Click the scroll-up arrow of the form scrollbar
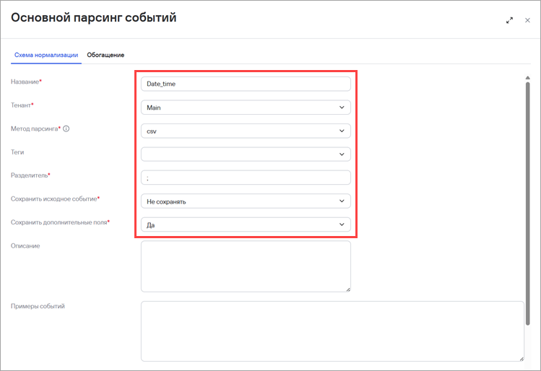 click(527, 77)
